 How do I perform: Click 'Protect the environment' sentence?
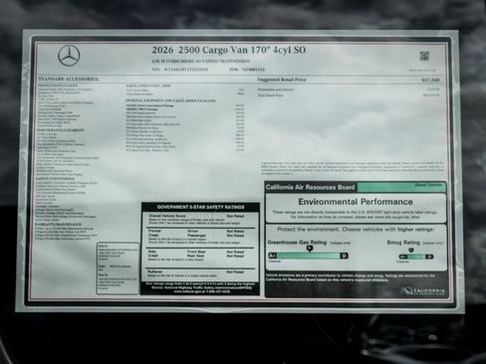point(356,229)
